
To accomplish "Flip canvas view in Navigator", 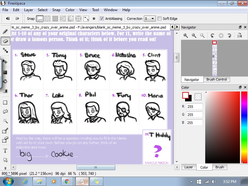I will (x=239, y=35).
